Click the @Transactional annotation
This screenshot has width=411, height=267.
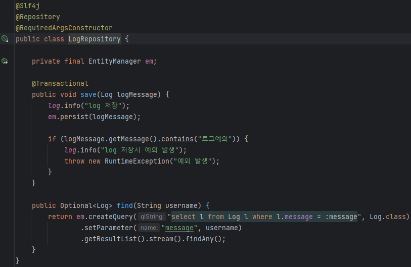point(60,83)
